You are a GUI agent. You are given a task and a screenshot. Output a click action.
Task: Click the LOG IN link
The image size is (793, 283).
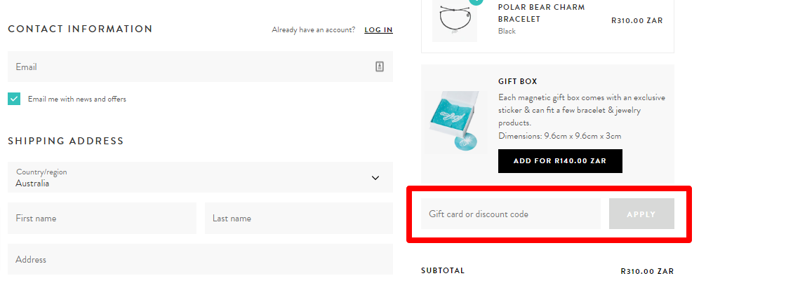[x=378, y=30]
